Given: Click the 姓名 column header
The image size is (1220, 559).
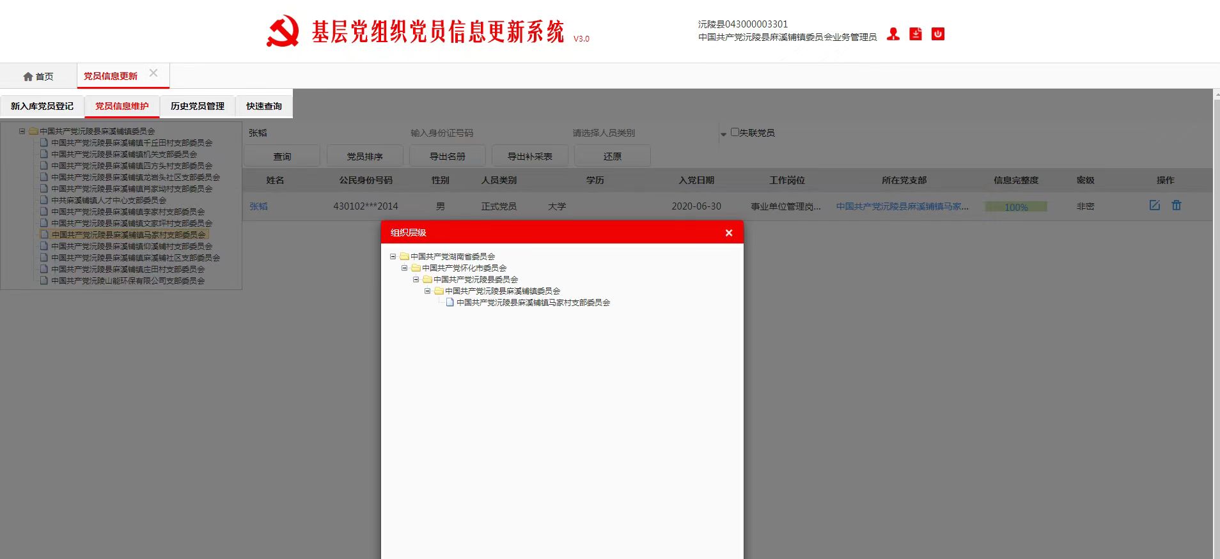Looking at the screenshot, I should coord(275,180).
